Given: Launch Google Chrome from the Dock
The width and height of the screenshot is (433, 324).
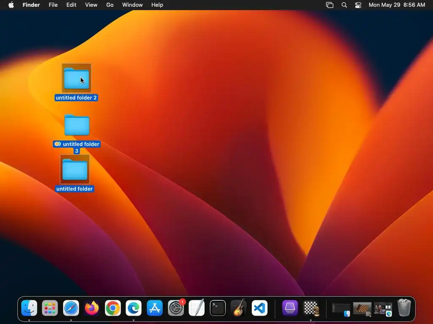Looking at the screenshot, I should (112, 308).
